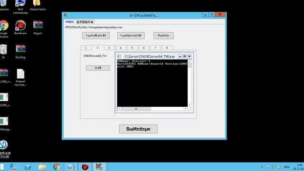
Task: Switch to the first top tab of the launcher
Action: 70,22
